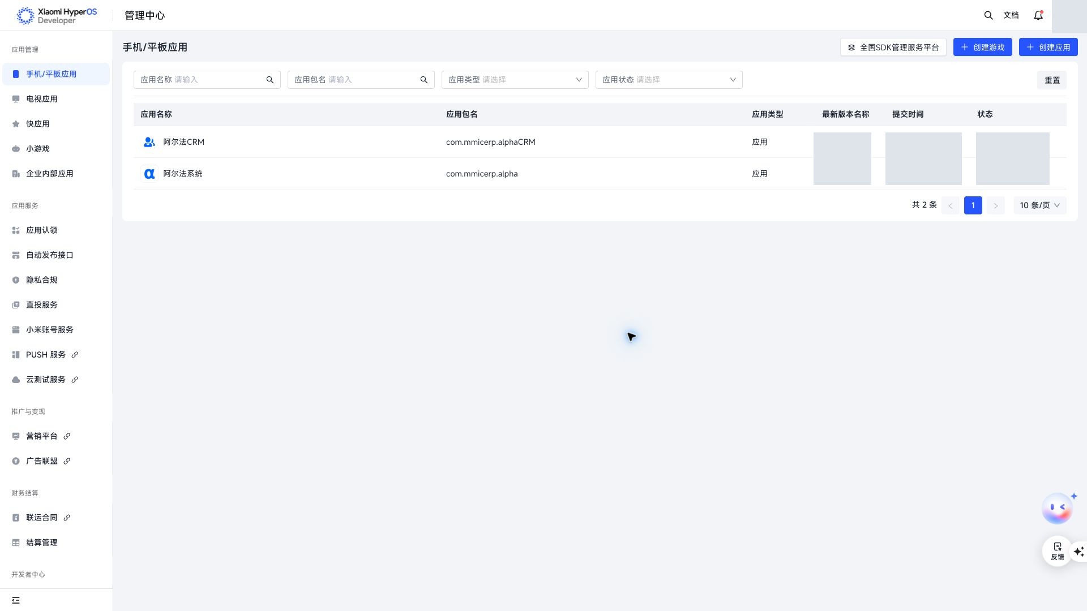Open 应用认领 in sidebar

point(56,230)
